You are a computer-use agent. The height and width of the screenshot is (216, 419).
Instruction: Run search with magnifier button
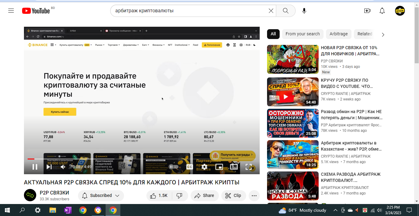pyautogui.click(x=286, y=11)
